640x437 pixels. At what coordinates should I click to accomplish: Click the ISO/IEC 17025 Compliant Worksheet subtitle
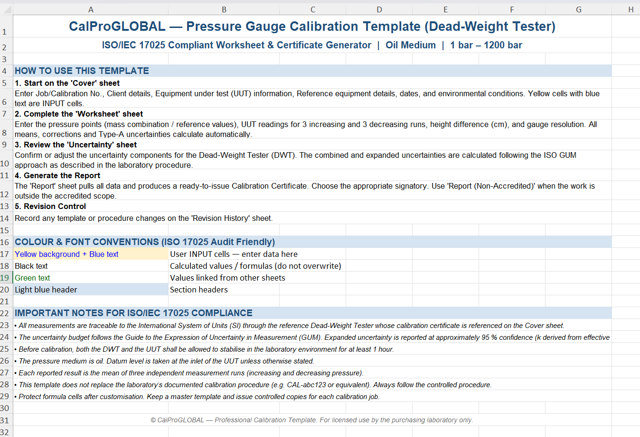point(312,45)
